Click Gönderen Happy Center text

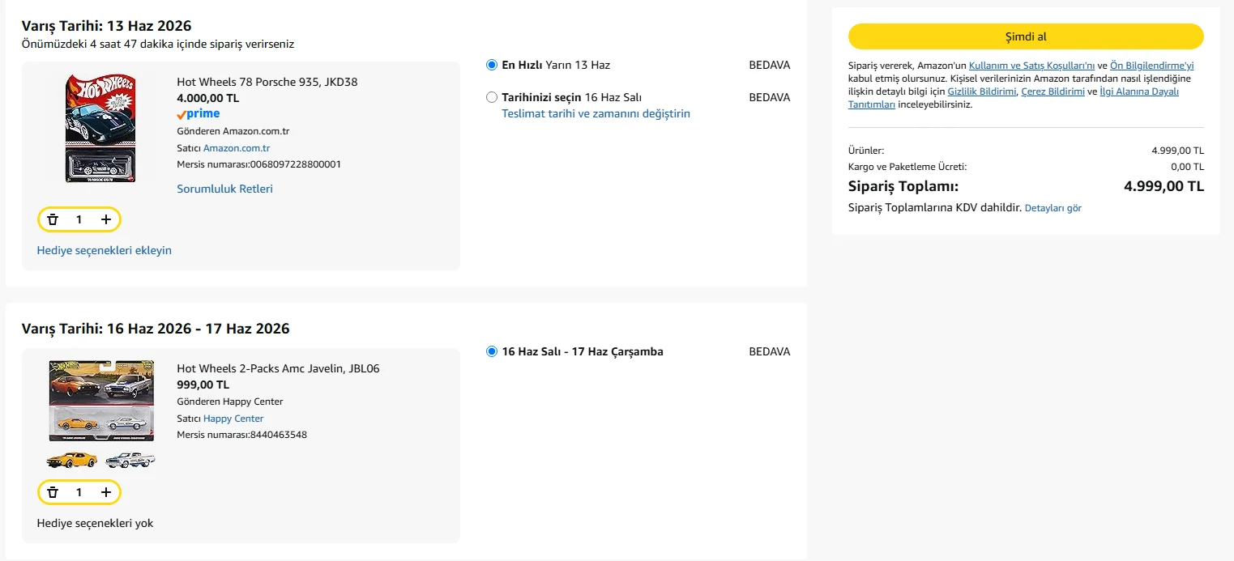tap(229, 402)
